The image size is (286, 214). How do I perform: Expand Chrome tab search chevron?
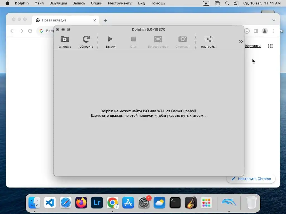274,20
